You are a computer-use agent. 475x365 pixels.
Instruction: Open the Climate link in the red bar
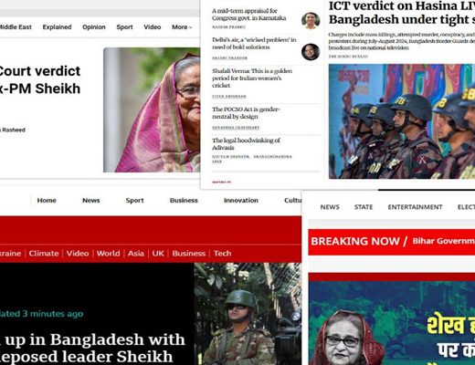(x=44, y=254)
